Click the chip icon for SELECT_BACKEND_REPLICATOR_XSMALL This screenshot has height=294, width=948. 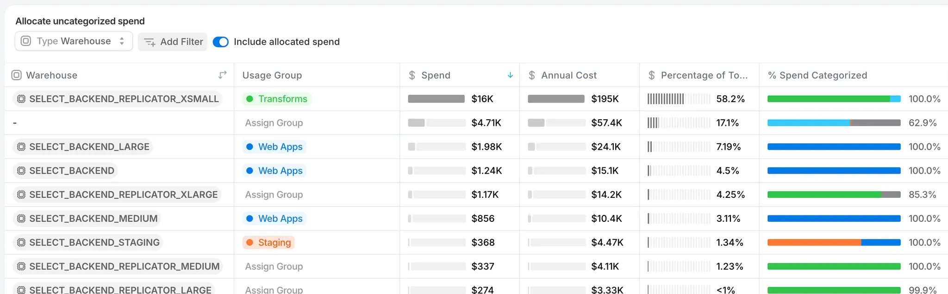tap(21, 99)
